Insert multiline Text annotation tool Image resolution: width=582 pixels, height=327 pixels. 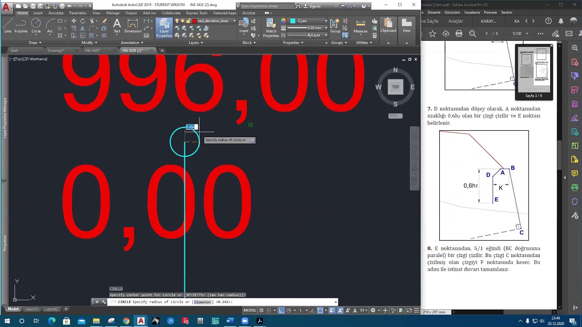(117, 26)
